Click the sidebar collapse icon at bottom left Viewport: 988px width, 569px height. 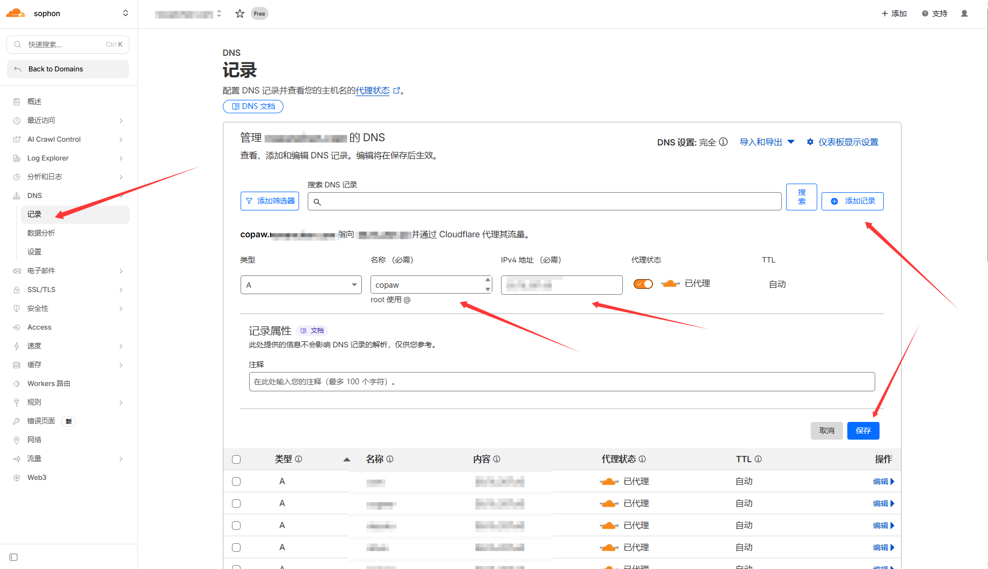[14, 557]
